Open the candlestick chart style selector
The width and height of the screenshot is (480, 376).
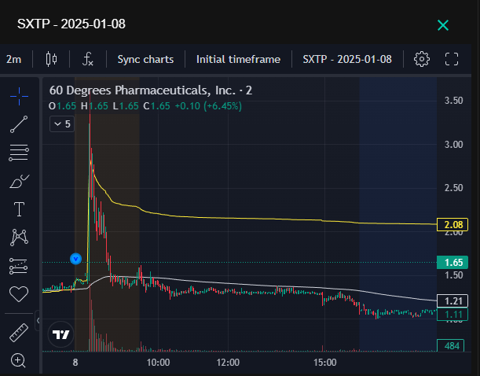click(51, 59)
